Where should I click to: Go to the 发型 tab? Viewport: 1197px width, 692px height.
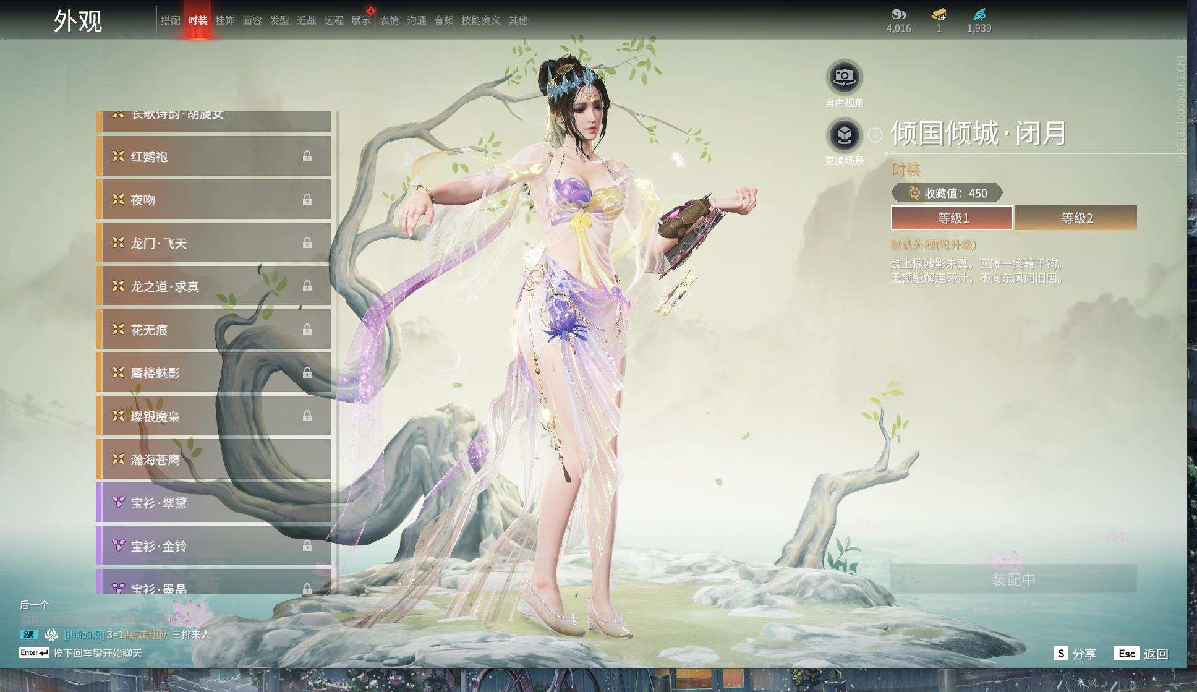pyautogui.click(x=279, y=20)
